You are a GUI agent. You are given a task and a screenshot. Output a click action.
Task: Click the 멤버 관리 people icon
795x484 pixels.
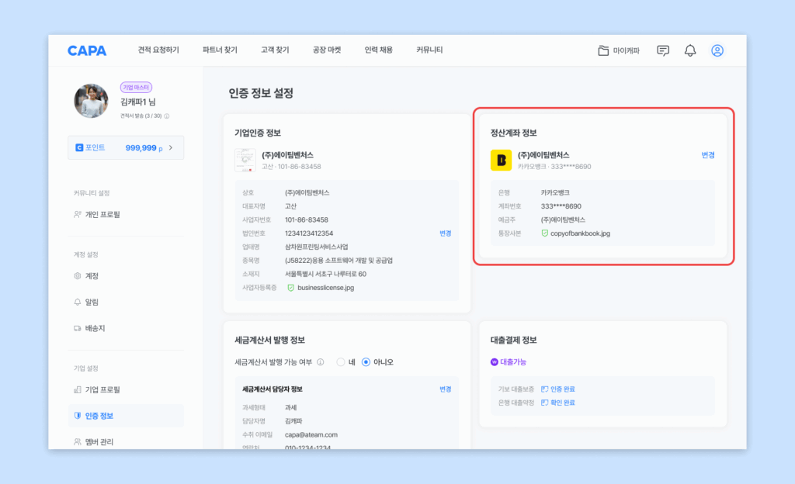click(x=77, y=442)
